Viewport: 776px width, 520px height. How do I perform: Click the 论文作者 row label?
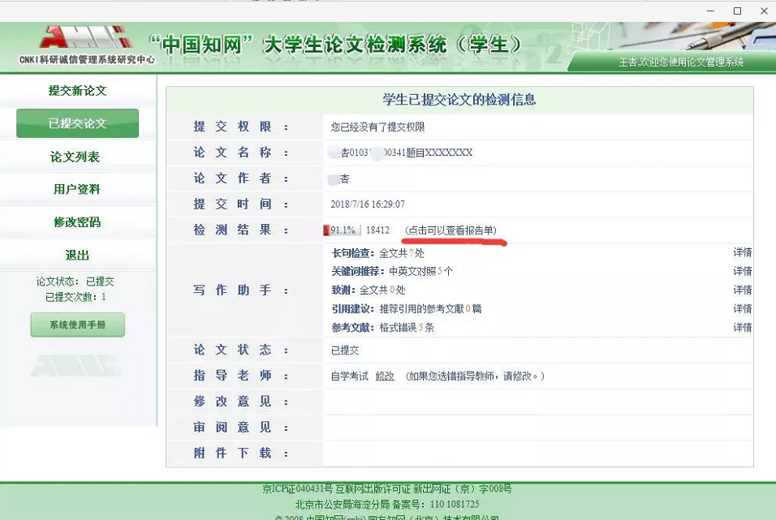tap(241, 178)
